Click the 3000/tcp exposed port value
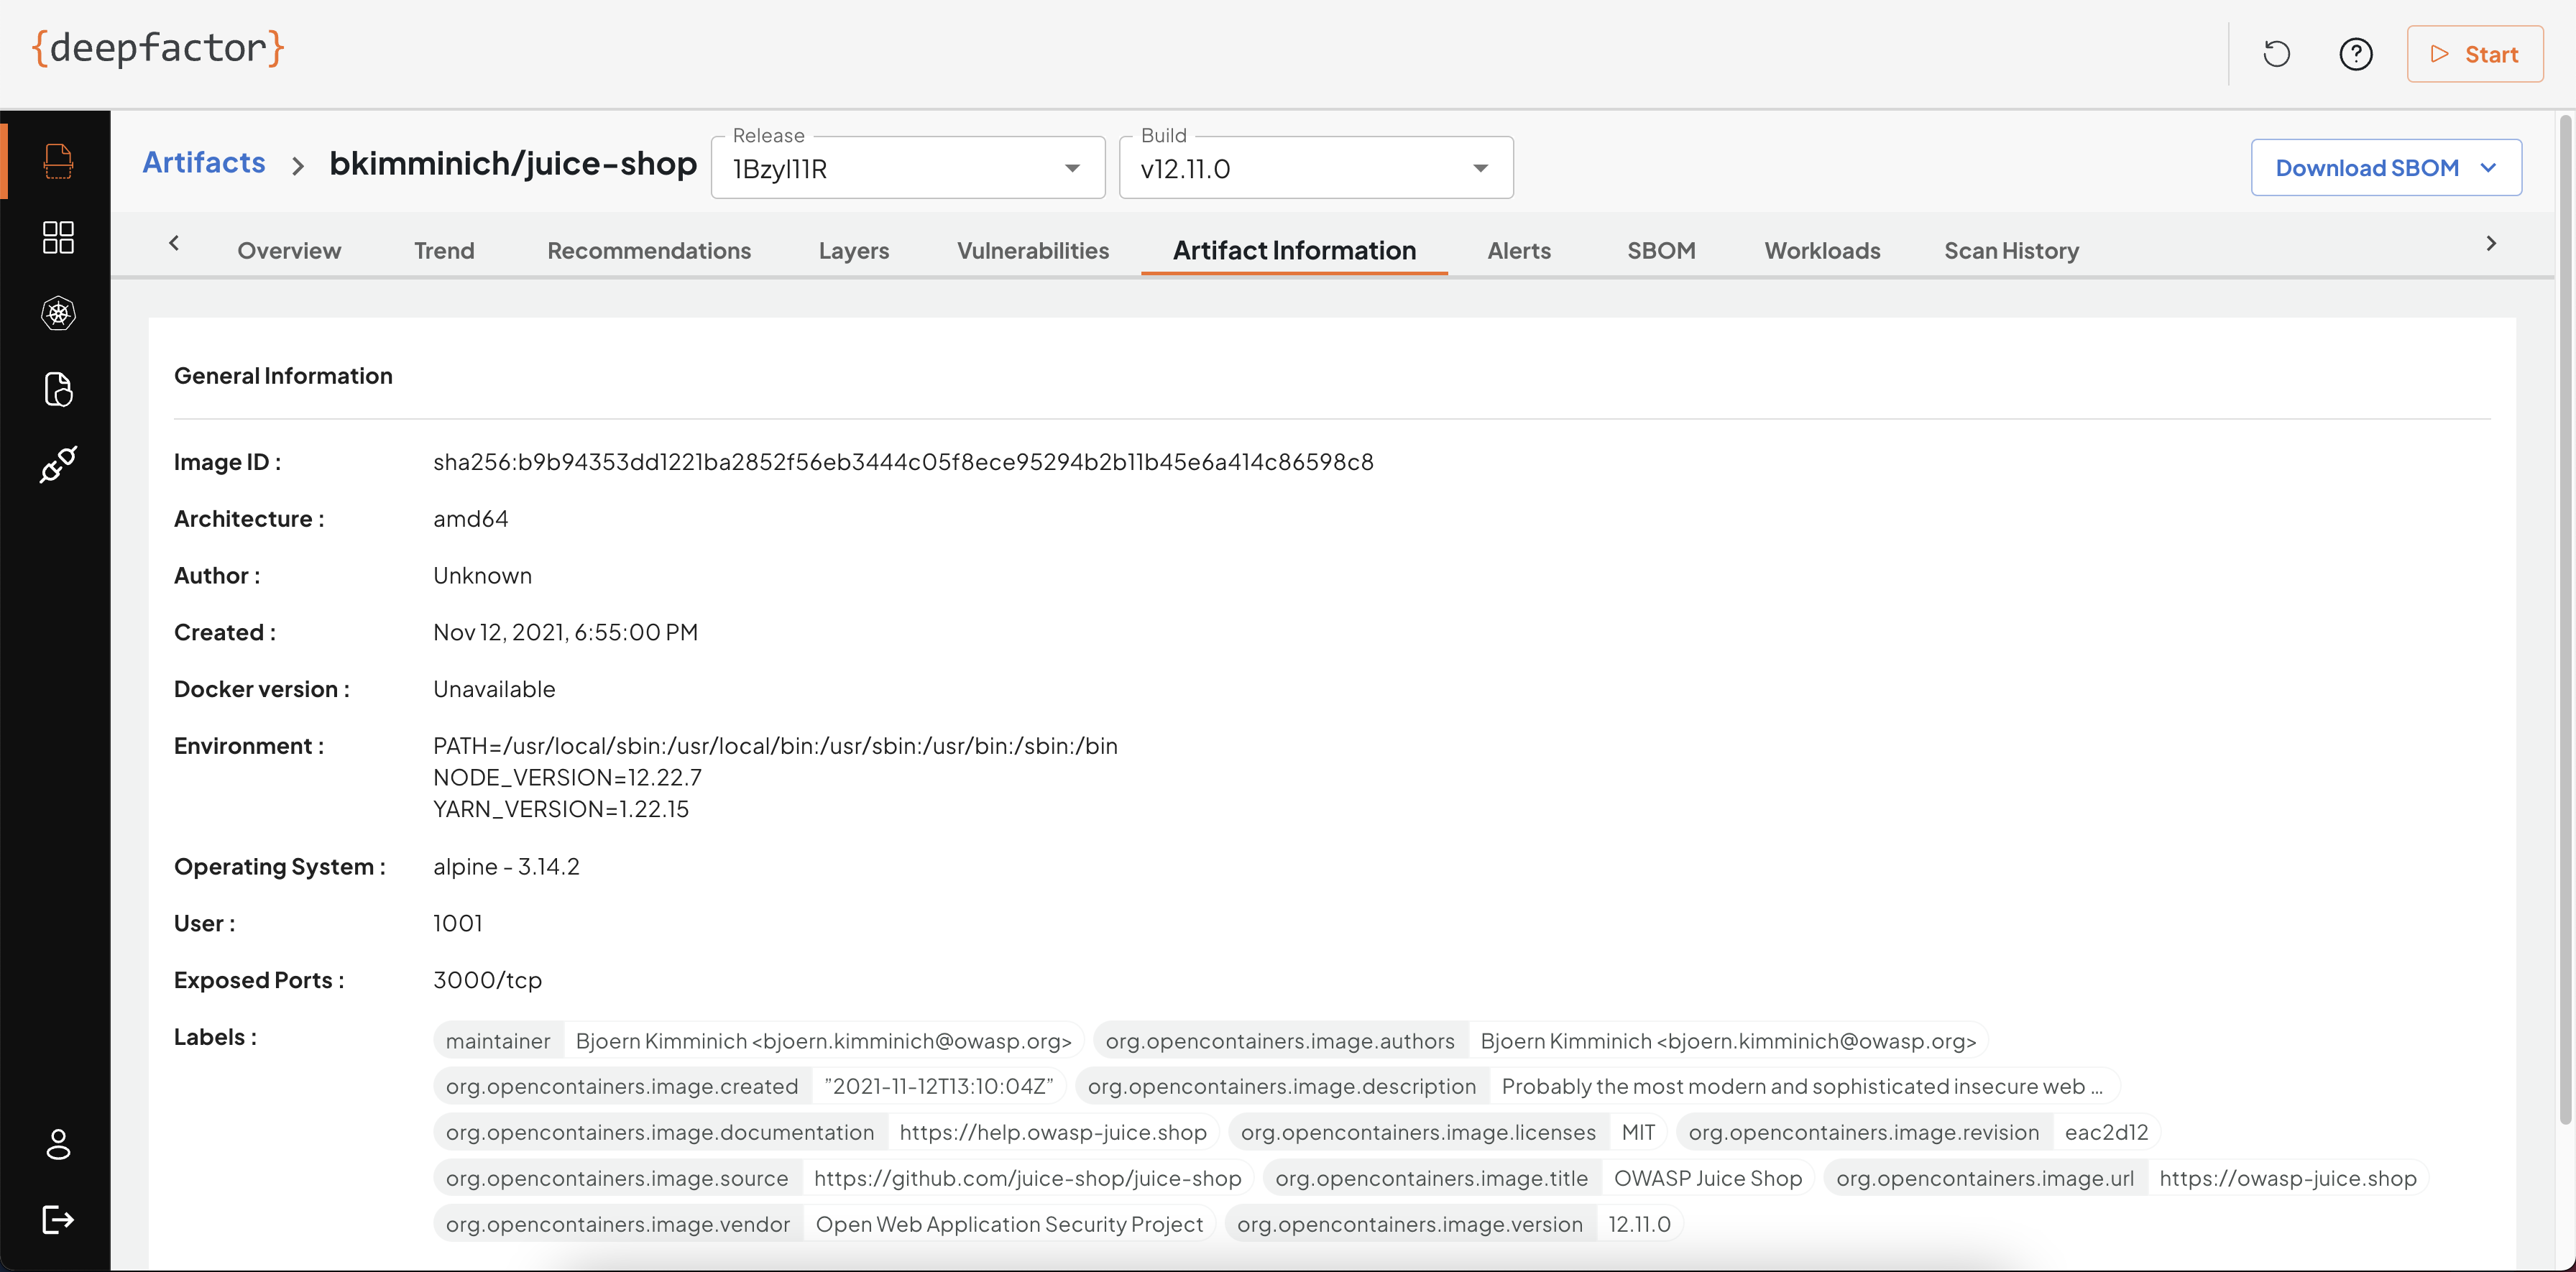Screen dimensions: 2576x1272 click(487, 980)
